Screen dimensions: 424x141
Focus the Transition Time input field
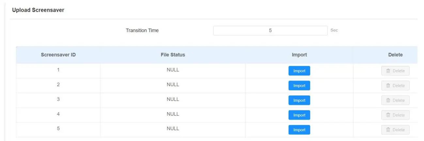coord(270,31)
